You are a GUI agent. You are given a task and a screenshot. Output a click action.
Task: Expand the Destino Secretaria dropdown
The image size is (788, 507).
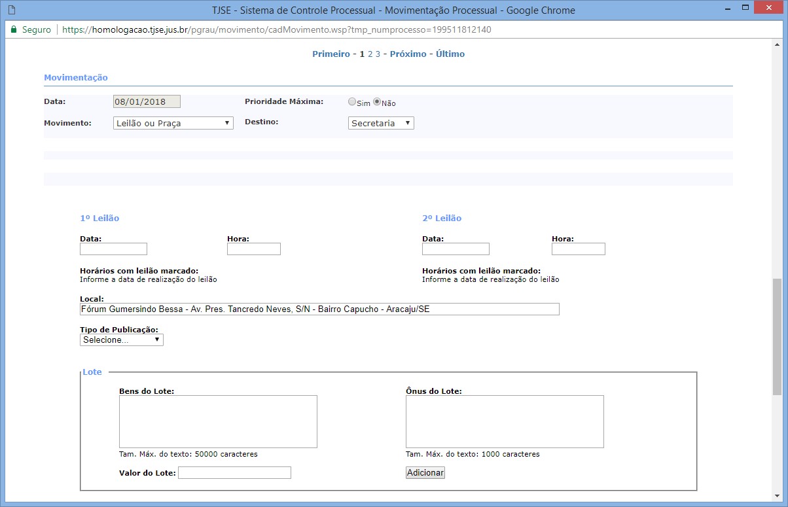pos(381,123)
